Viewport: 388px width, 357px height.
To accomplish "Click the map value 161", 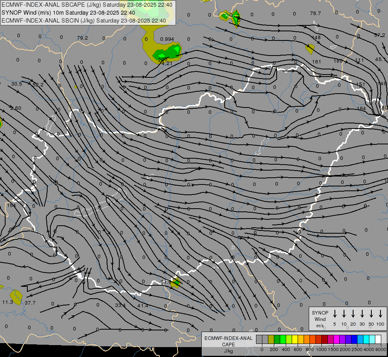I will coord(317,62).
